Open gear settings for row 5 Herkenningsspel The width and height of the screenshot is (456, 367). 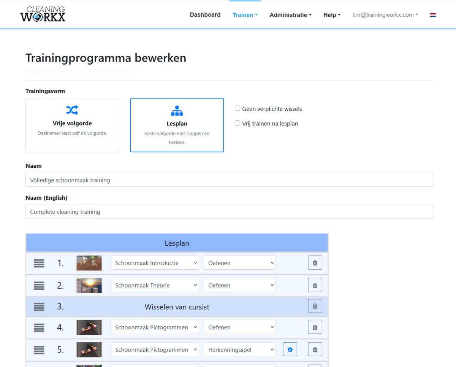(290, 350)
